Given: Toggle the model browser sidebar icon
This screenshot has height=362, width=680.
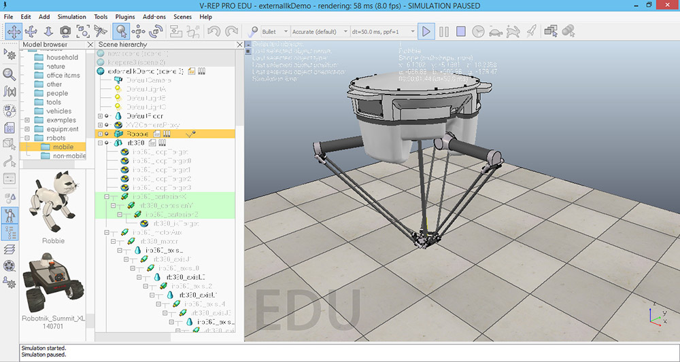Looking at the screenshot, I should tap(10, 214).
